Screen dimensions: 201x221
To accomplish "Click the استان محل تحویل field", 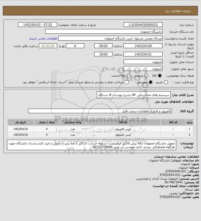I will tap(143, 62).
